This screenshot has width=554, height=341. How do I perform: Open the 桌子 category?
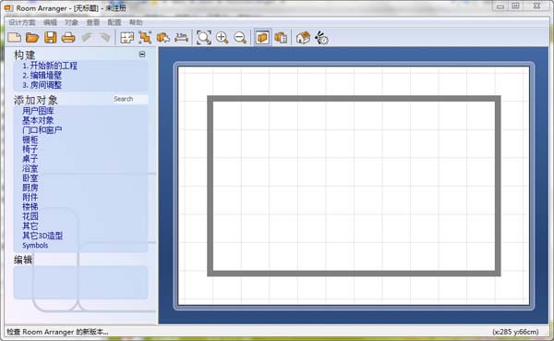pos(30,158)
